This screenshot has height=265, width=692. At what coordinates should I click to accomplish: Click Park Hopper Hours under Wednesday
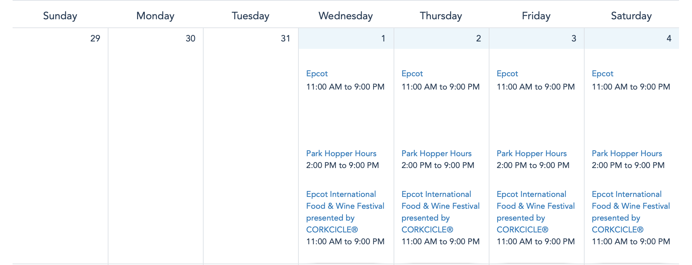pos(341,154)
